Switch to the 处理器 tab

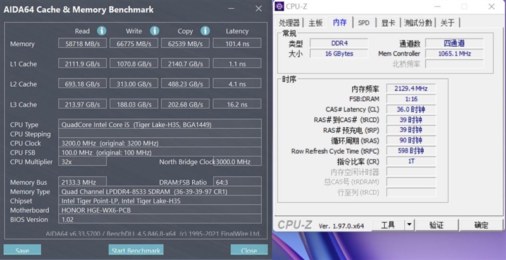coord(289,23)
